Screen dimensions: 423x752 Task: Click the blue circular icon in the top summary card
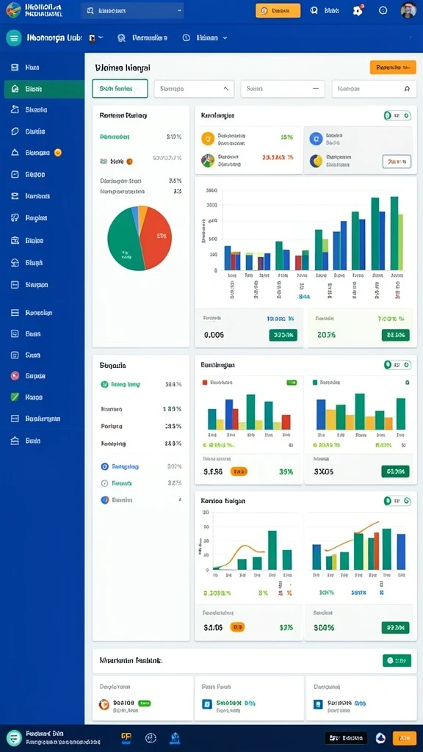316,139
